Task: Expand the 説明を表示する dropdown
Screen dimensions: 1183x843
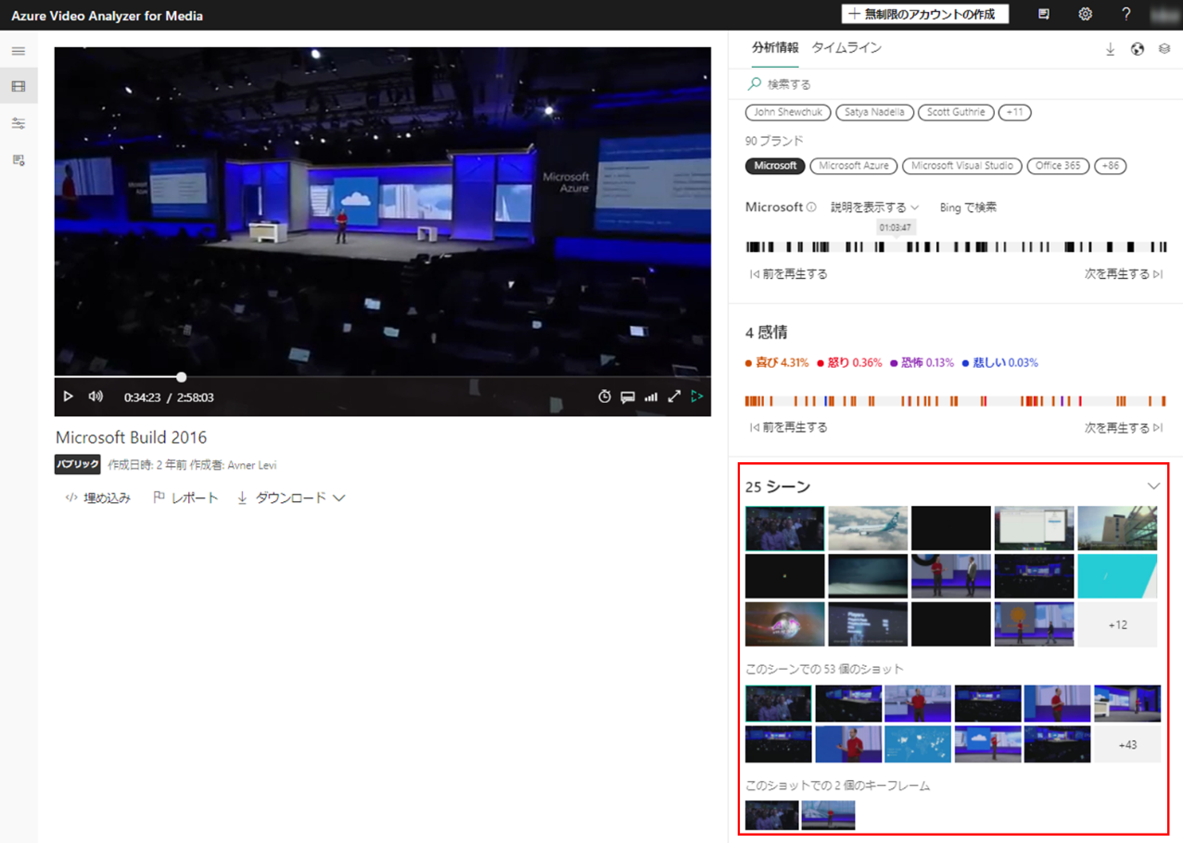Action: pos(874,208)
